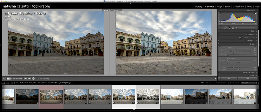Screen dimensions: 261x112
Task: Toggle Lens Corrections panel on/off switch
Action: [x=219, y=72]
